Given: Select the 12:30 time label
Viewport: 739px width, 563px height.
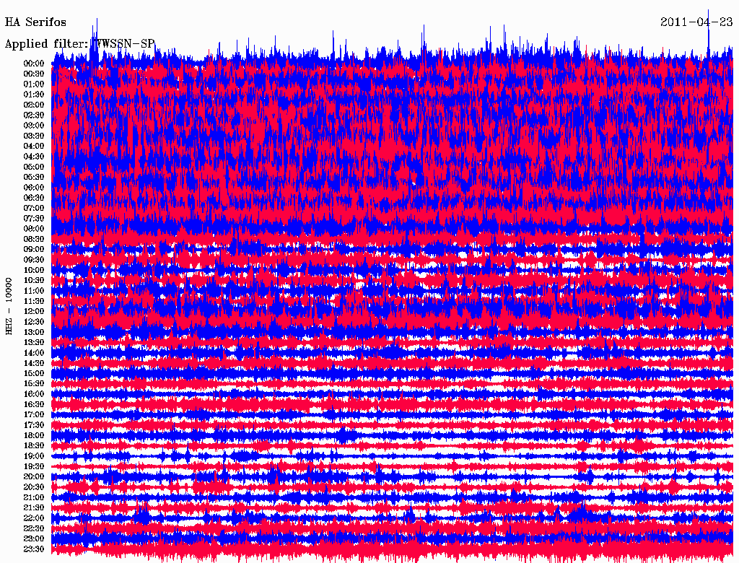Looking at the screenshot, I should pyautogui.click(x=34, y=322).
